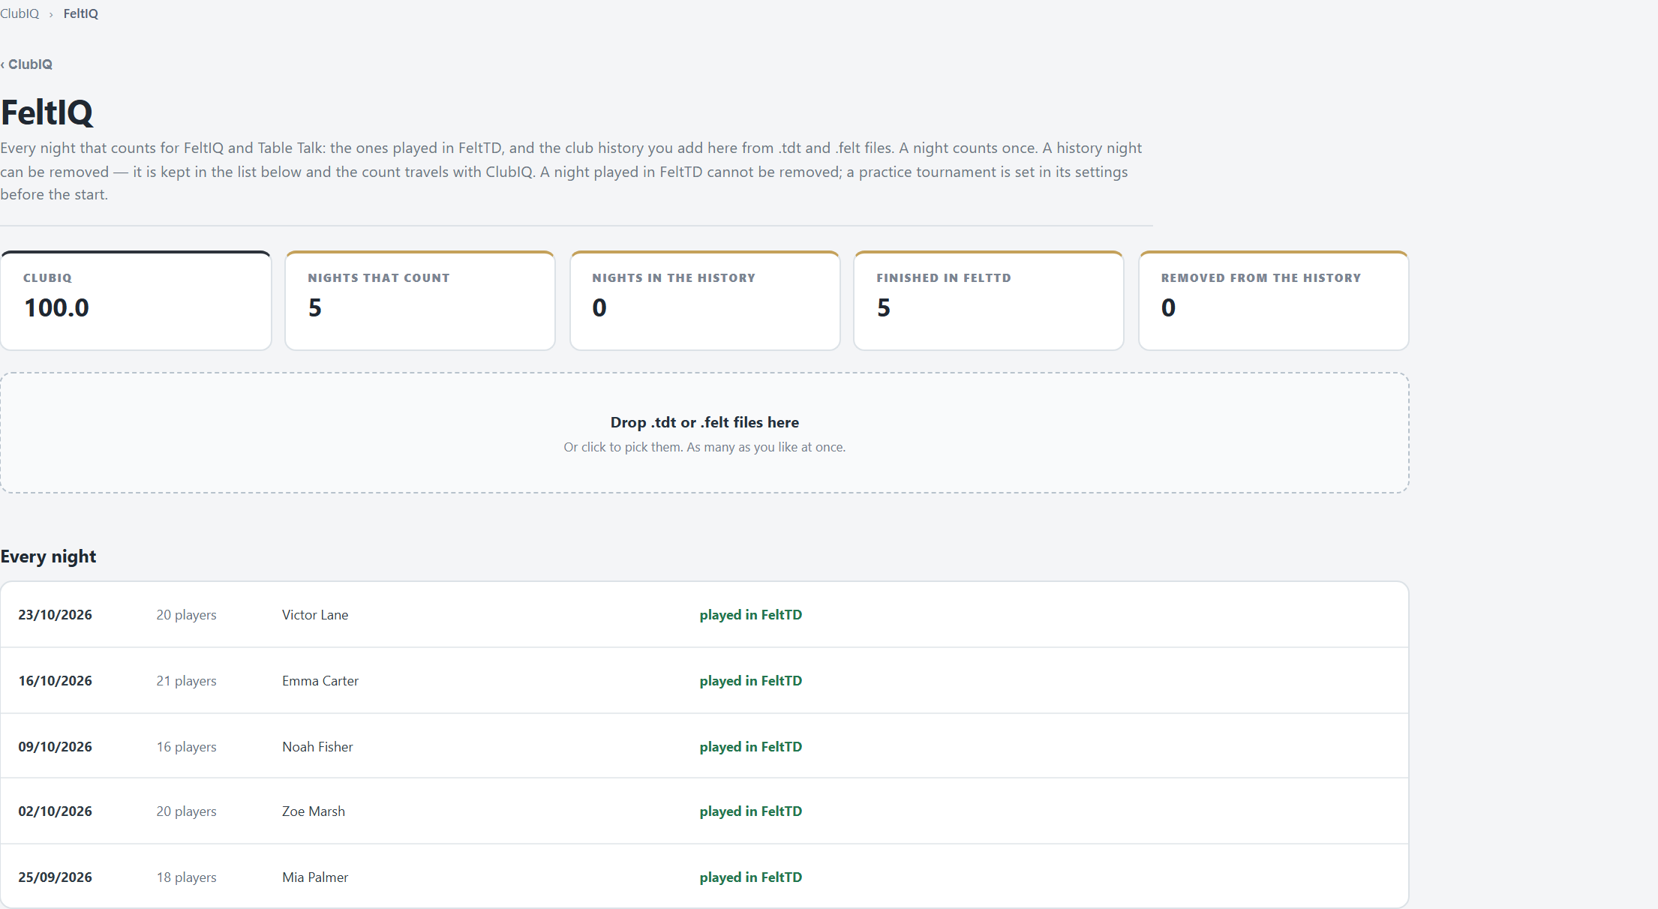Select the Nights That Count card

(420, 301)
